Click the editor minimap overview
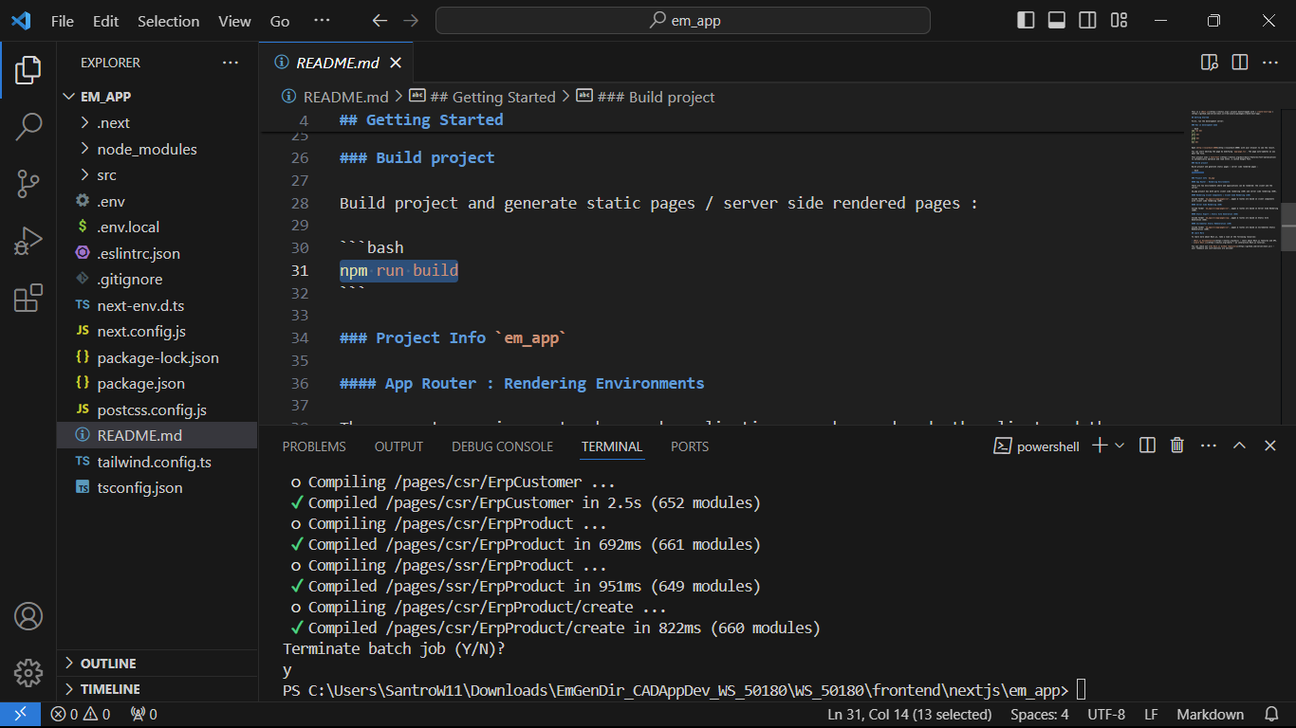 (1233, 265)
